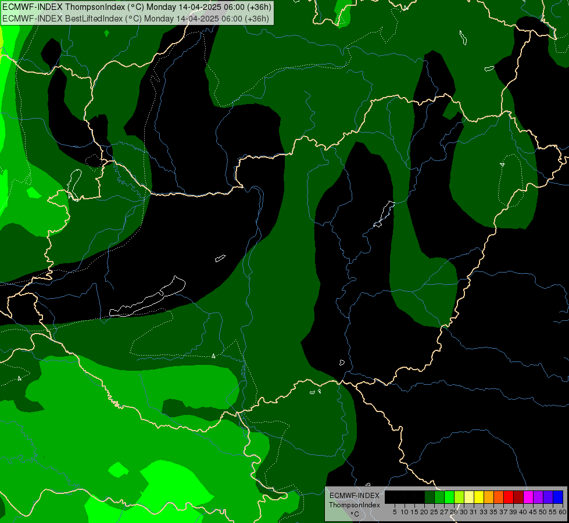
Task: Click the dark green 20–25 legend swatch
Action: 430,497
